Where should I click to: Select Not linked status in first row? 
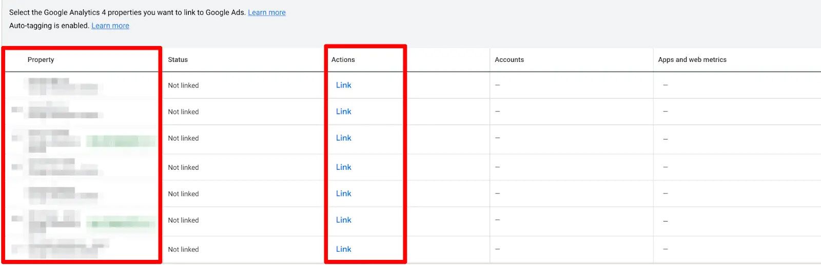coord(183,85)
